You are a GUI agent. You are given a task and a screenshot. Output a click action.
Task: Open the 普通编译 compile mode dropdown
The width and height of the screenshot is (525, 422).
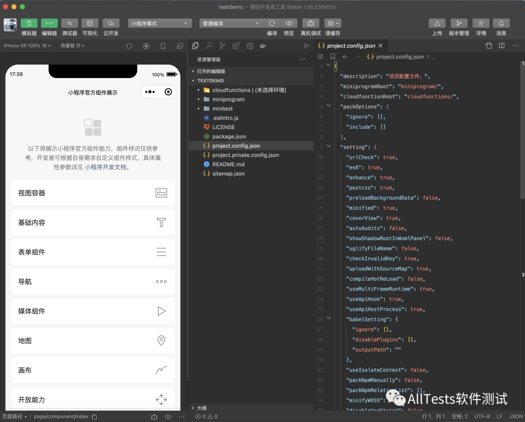pyautogui.click(x=231, y=23)
